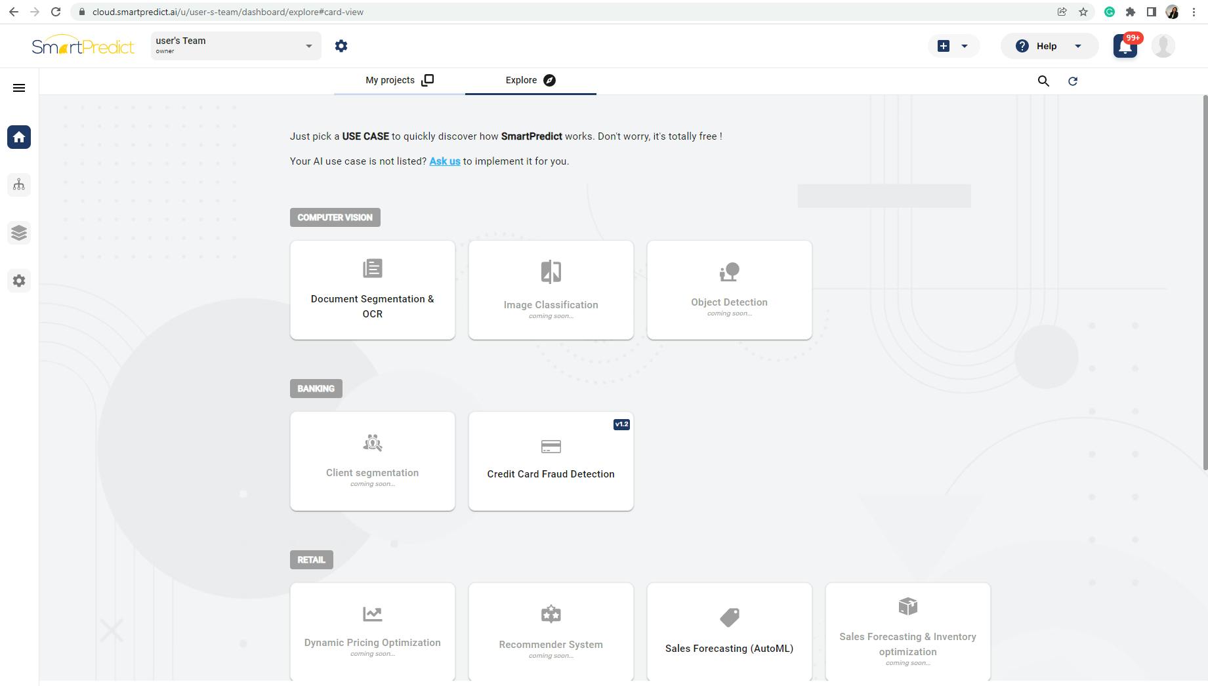
Task: Open the hamburger menu in sidebar
Action: click(x=19, y=88)
